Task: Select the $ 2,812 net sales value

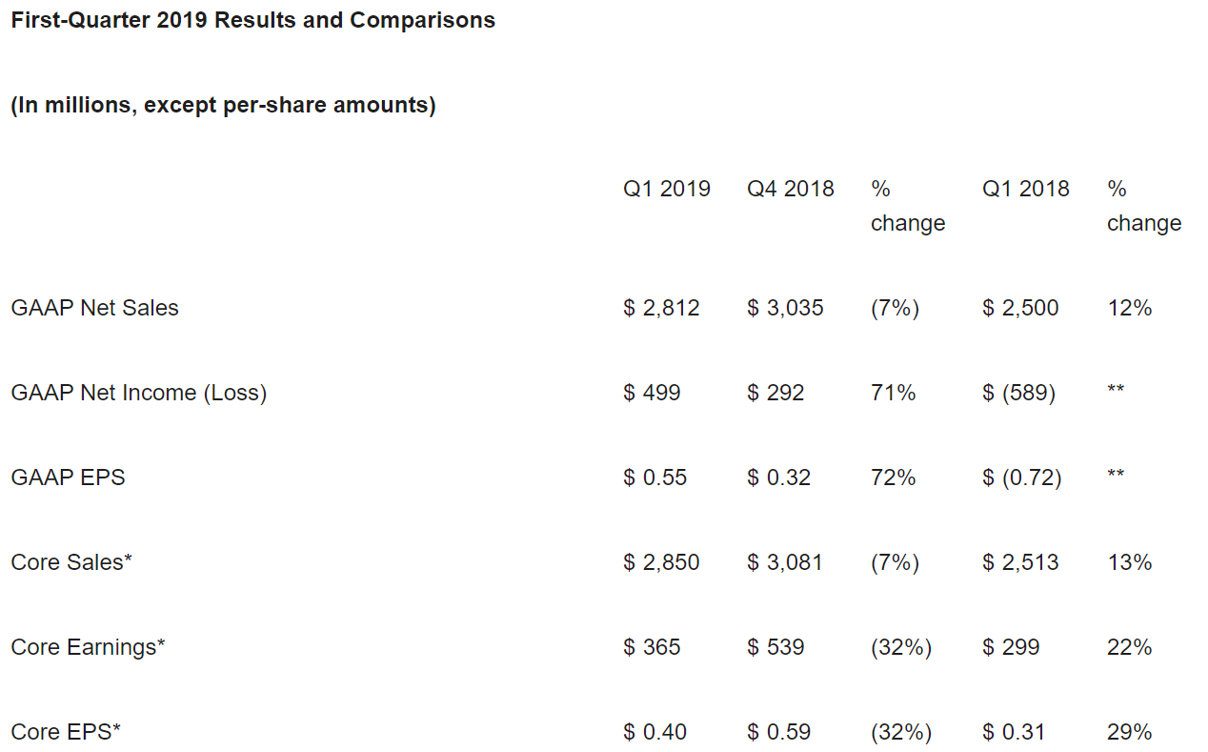Action: tap(661, 308)
